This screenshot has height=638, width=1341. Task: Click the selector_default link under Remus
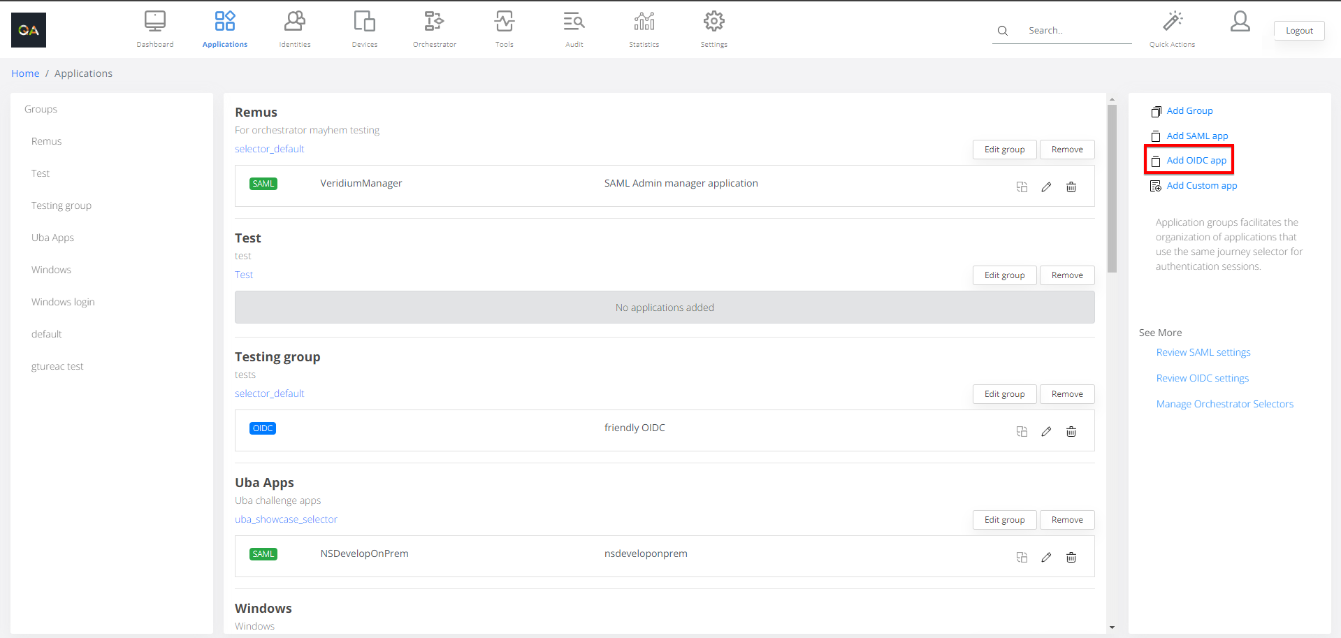[269, 148]
